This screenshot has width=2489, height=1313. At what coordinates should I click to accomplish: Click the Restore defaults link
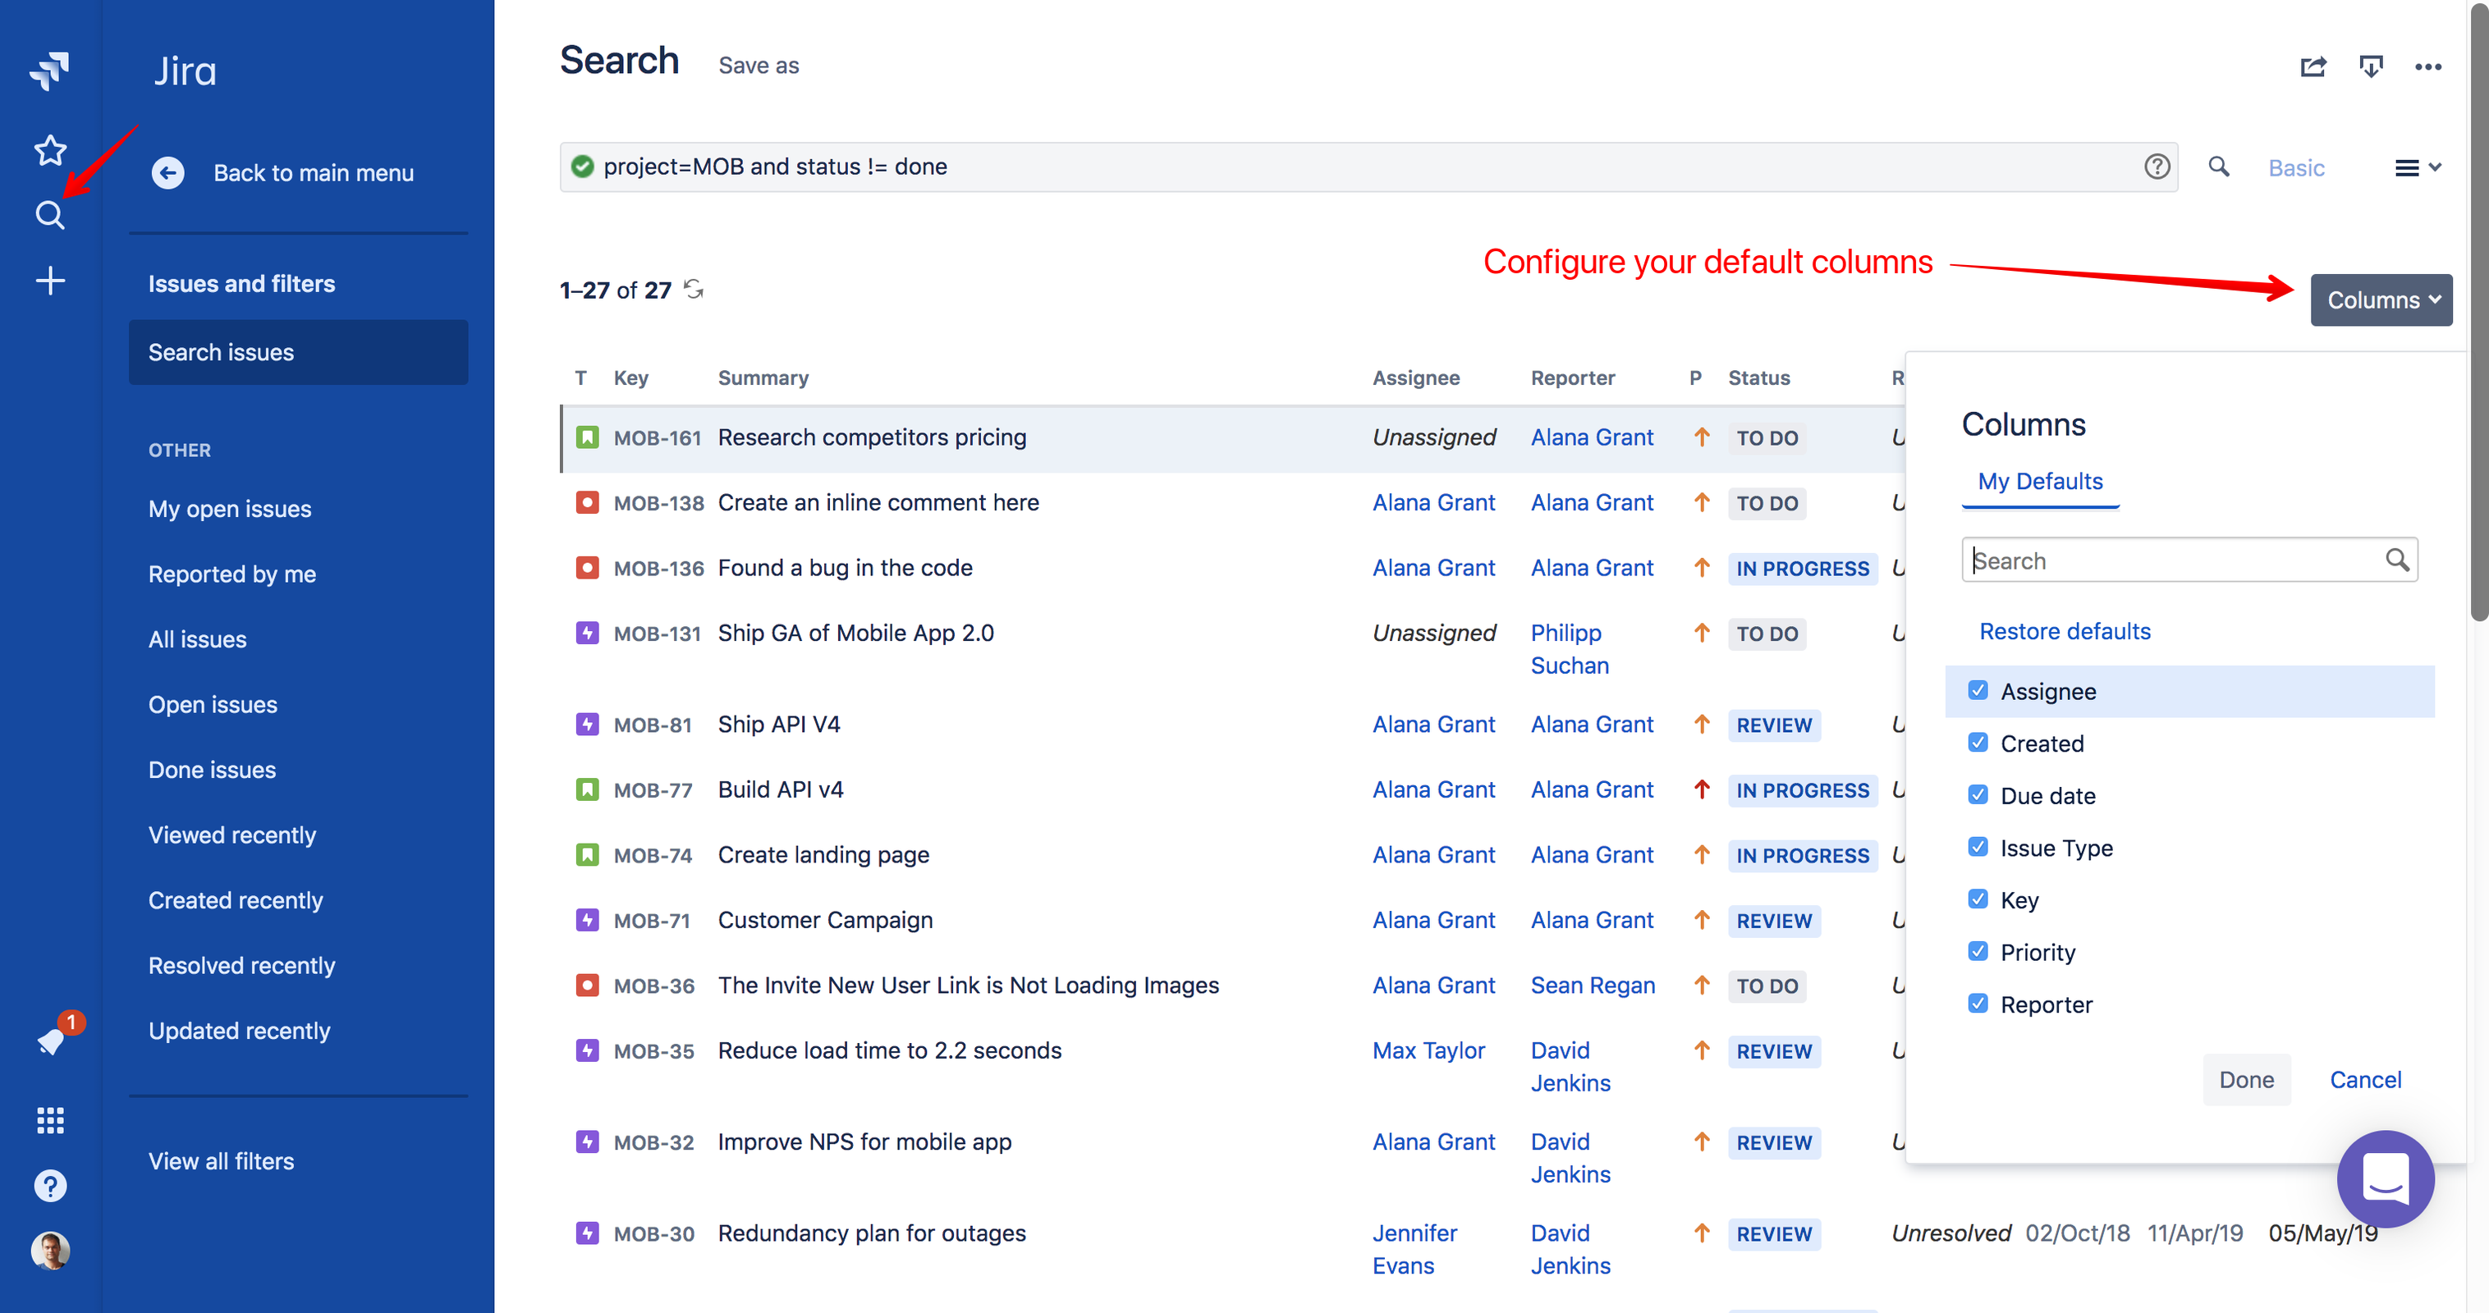pos(2065,631)
